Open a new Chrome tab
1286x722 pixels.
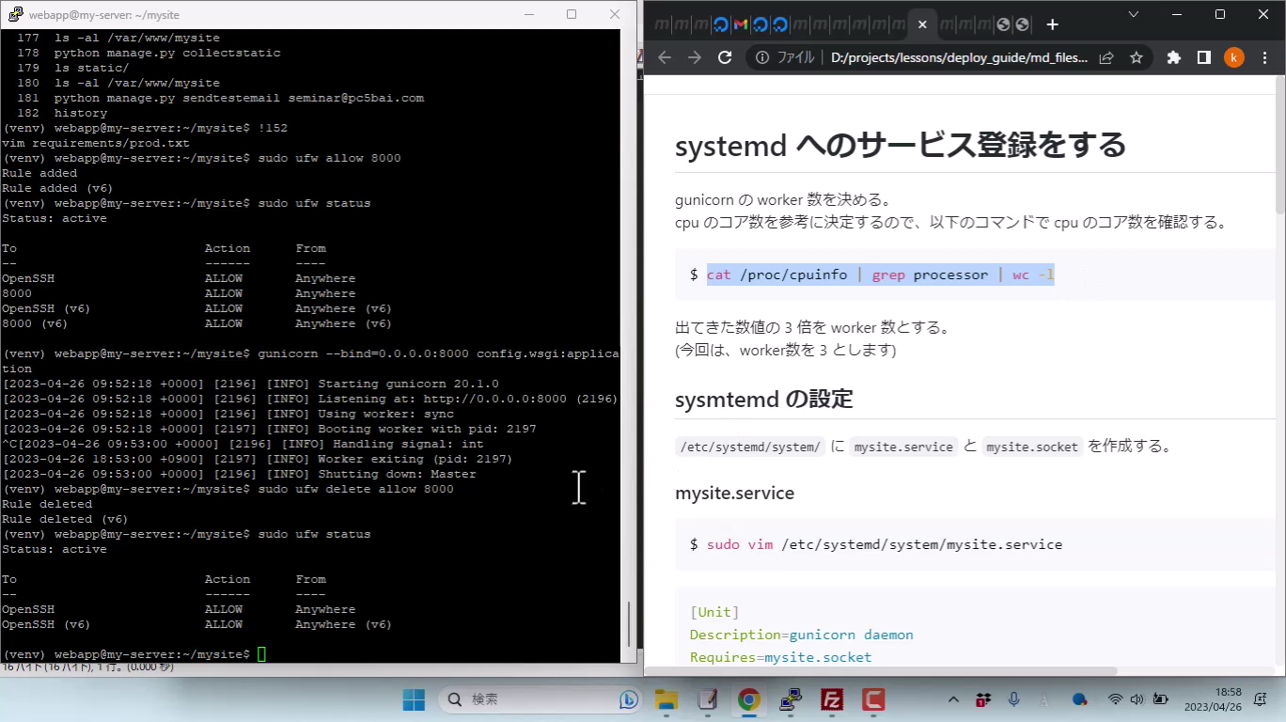[1052, 24]
